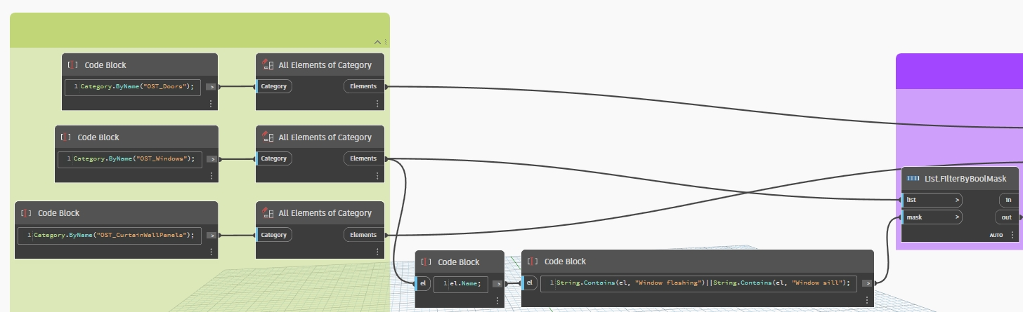Click the mask input port chevron on List.FilterByBoolMask
The image size is (1023, 312).
957,217
